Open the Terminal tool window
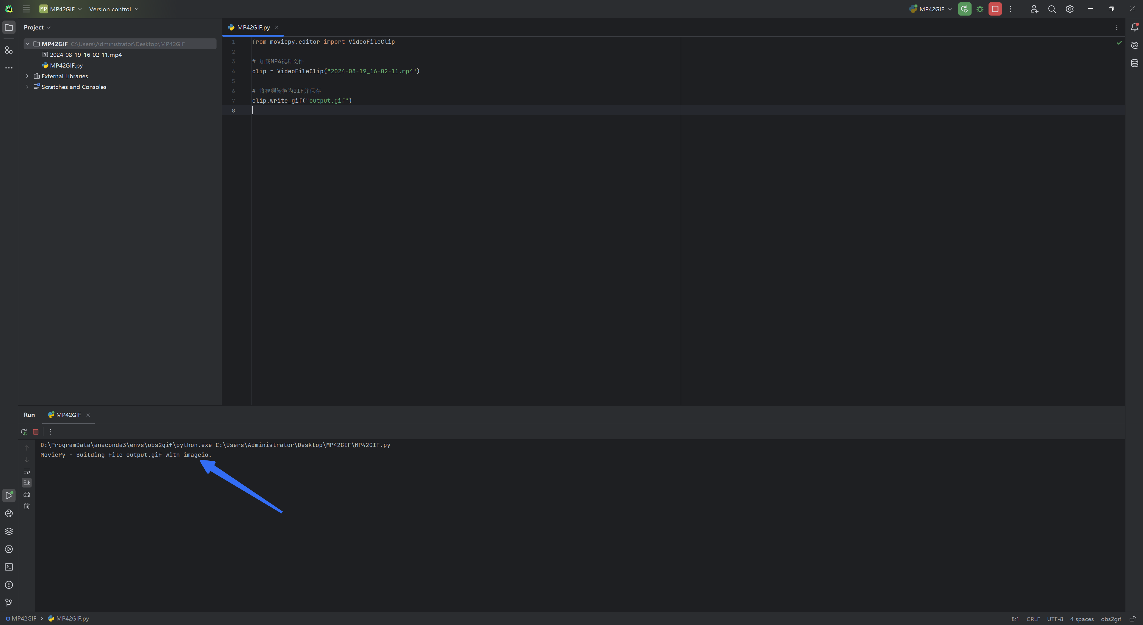The height and width of the screenshot is (625, 1143). click(x=9, y=567)
